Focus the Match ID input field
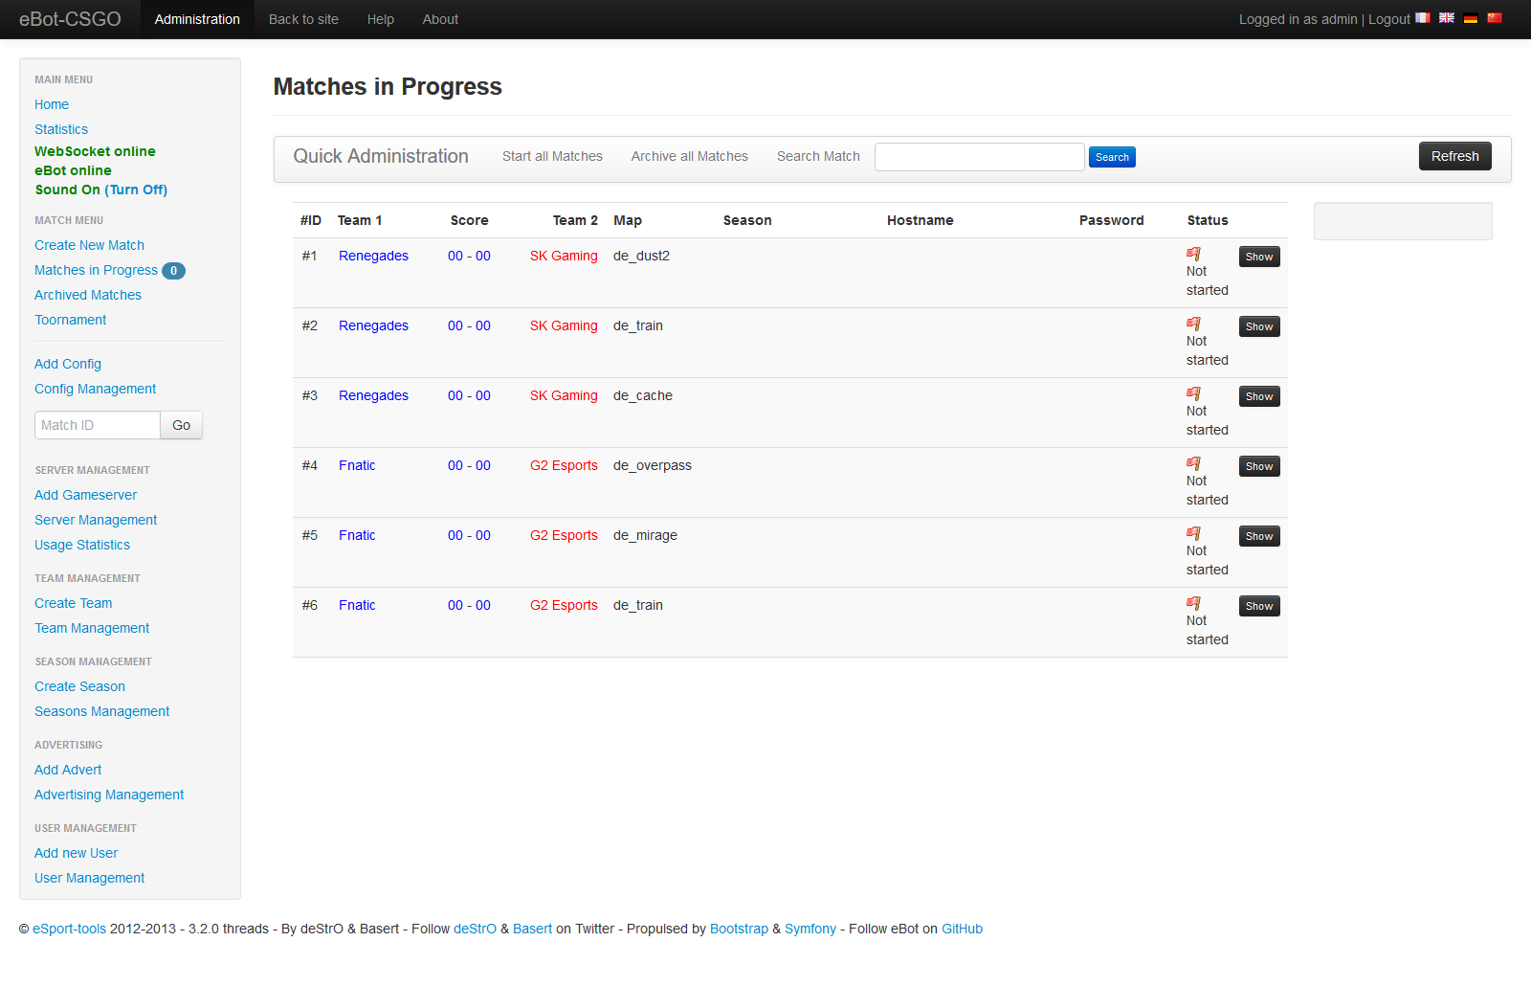Image resolution: width=1531 pixels, height=986 pixels. point(98,425)
